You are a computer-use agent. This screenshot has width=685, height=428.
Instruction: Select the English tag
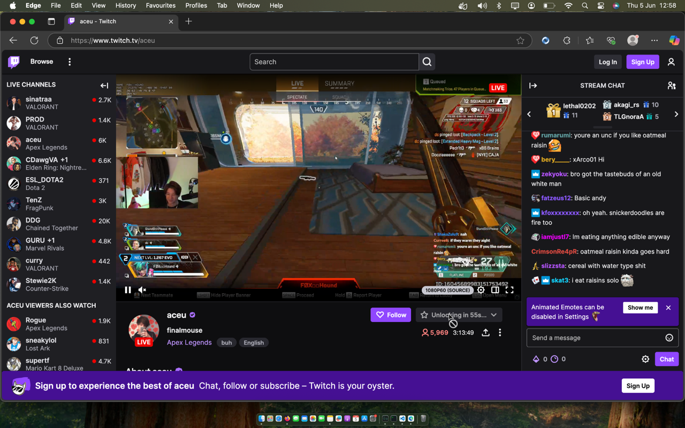point(254,342)
